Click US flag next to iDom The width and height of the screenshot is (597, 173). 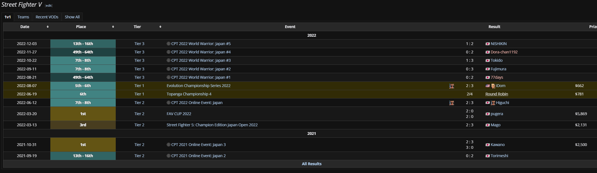487,86
